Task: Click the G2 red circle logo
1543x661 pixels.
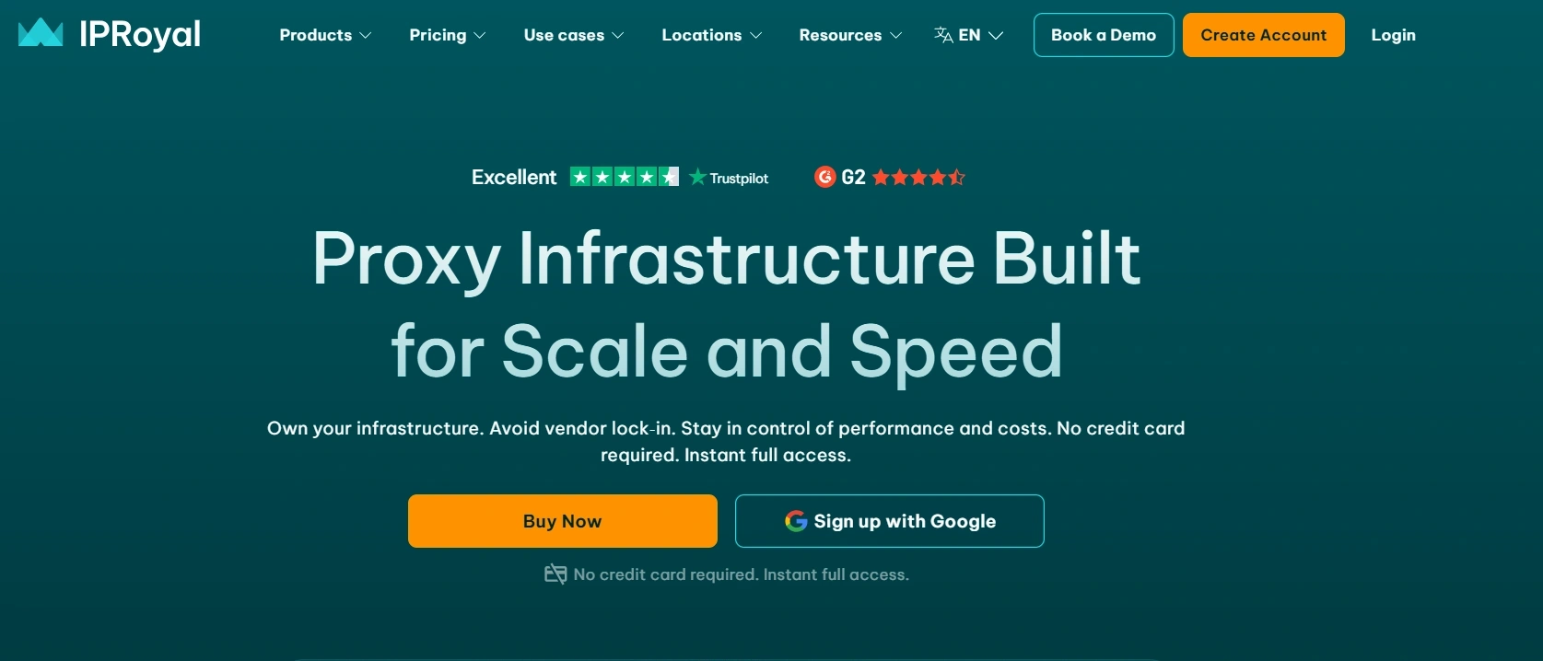Action: click(x=825, y=177)
